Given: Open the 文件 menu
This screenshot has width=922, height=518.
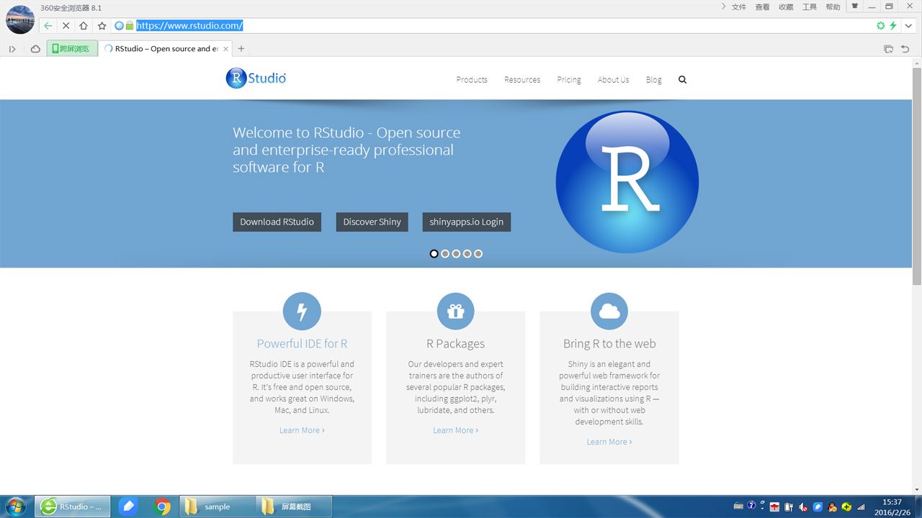Looking at the screenshot, I should [739, 7].
